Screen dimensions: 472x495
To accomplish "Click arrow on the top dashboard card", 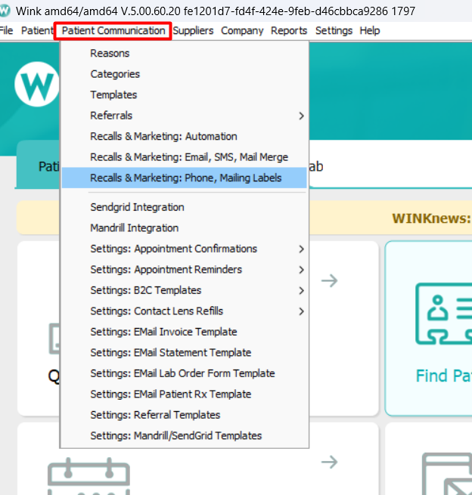I will [x=330, y=280].
